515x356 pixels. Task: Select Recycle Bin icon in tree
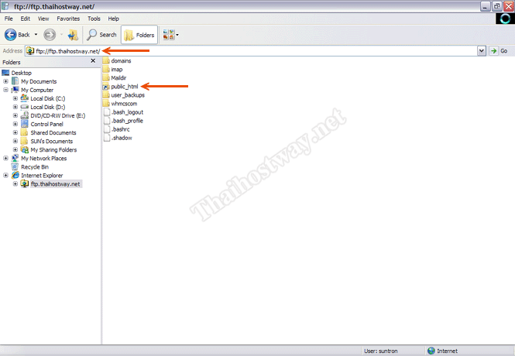tap(15, 166)
